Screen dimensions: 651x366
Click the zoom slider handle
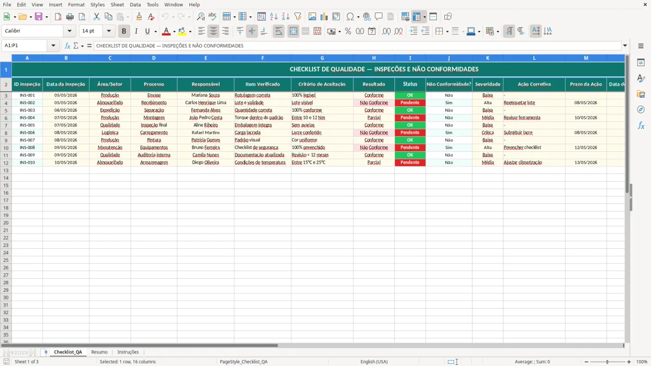click(607, 362)
